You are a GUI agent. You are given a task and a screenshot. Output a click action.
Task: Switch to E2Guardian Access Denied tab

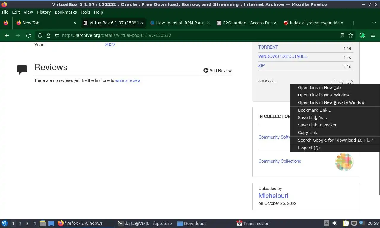tap(246, 23)
